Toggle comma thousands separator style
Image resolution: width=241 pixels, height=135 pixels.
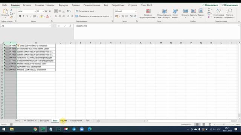pos(127,16)
